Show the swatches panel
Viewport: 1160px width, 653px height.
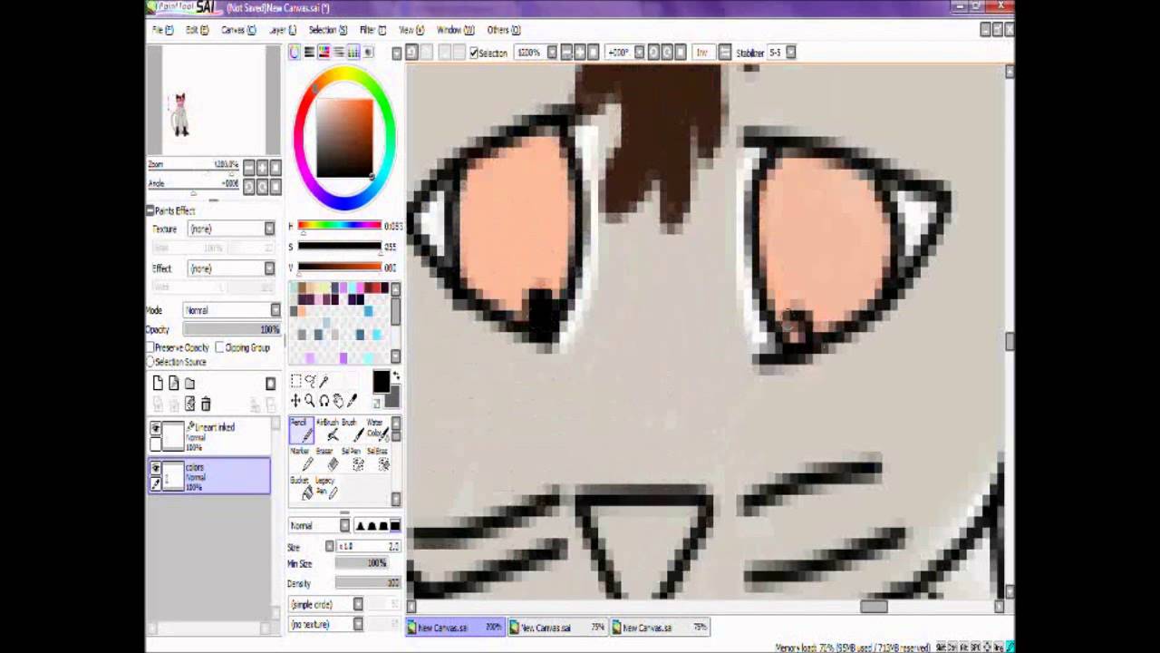[x=353, y=53]
